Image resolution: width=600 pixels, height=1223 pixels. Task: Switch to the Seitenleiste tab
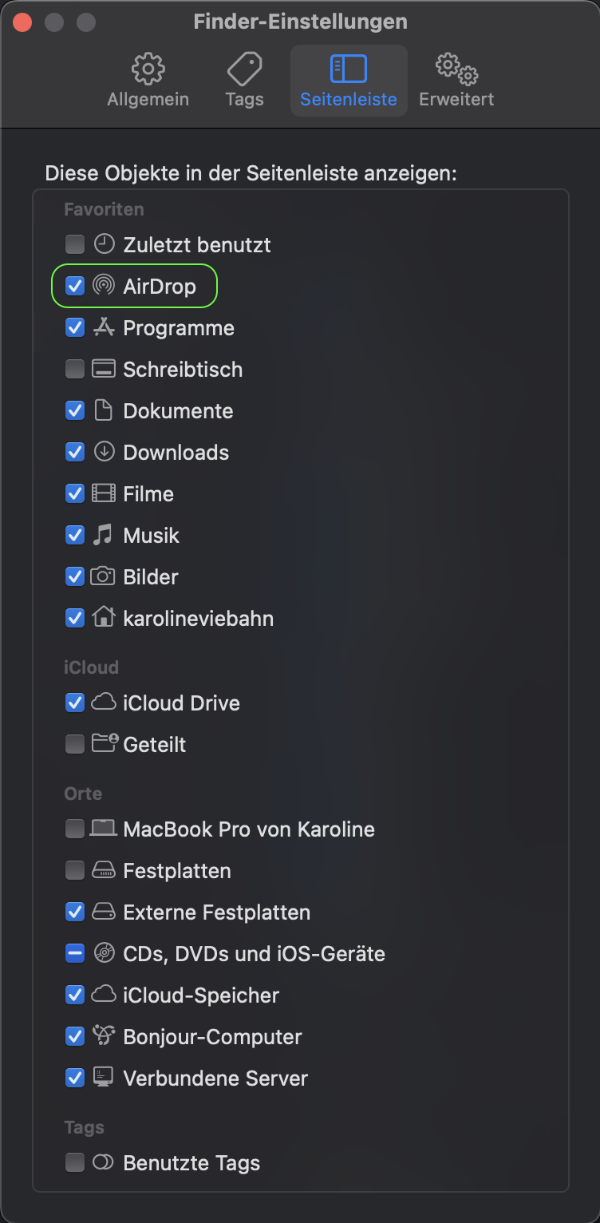349,81
